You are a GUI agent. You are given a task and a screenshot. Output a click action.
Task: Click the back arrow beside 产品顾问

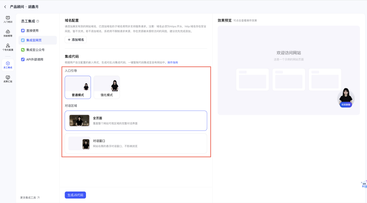coord(5,6)
